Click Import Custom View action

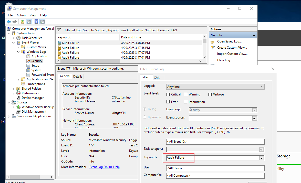pos(232,54)
